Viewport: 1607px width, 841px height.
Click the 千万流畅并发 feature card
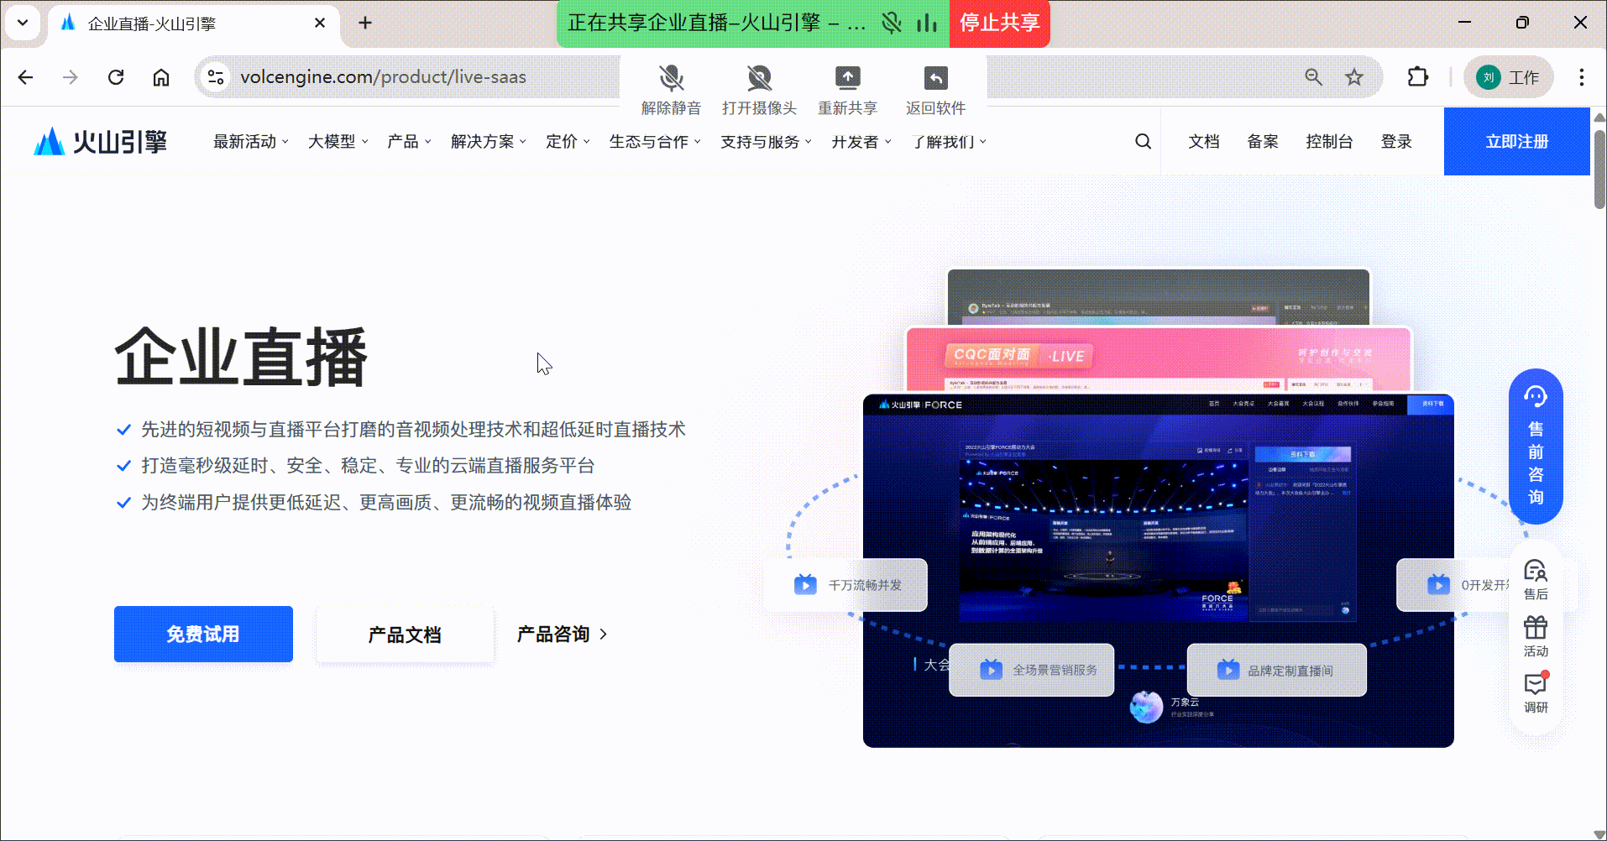(x=846, y=585)
